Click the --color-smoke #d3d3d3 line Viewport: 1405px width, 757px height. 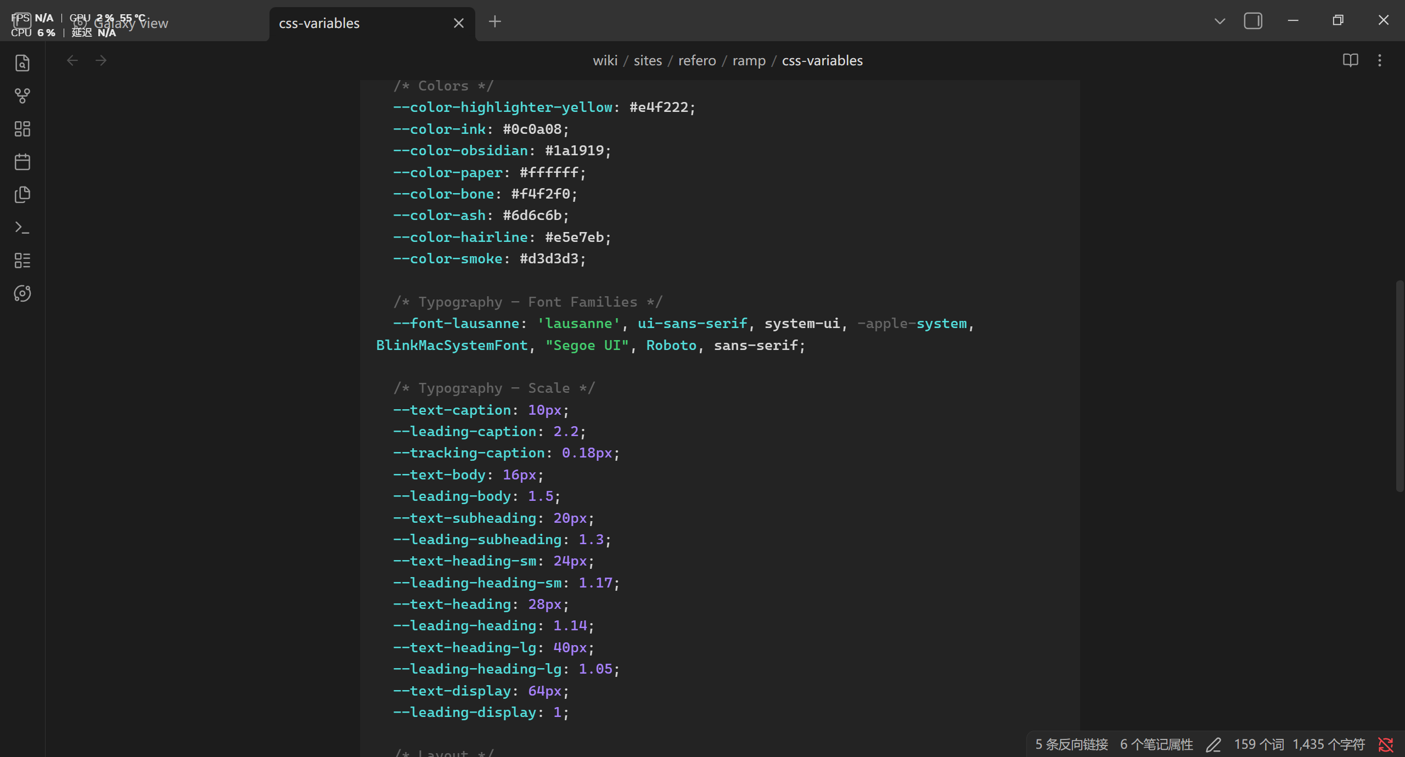pyautogui.click(x=489, y=259)
